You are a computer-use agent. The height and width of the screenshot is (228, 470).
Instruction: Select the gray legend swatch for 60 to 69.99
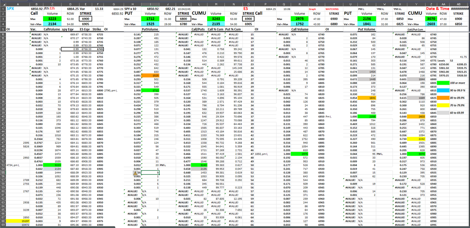click(x=444, y=113)
